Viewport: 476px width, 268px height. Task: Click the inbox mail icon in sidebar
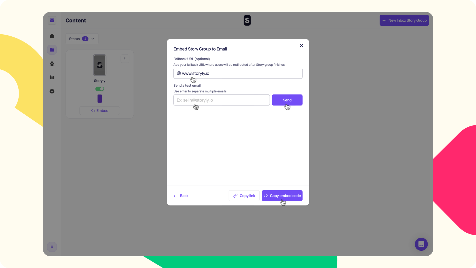tap(52, 20)
